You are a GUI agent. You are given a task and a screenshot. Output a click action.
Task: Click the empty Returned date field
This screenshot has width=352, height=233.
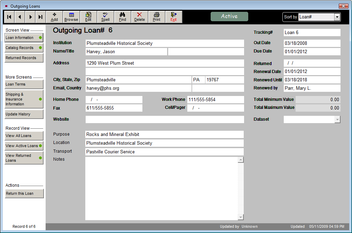[x=312, y=63]
